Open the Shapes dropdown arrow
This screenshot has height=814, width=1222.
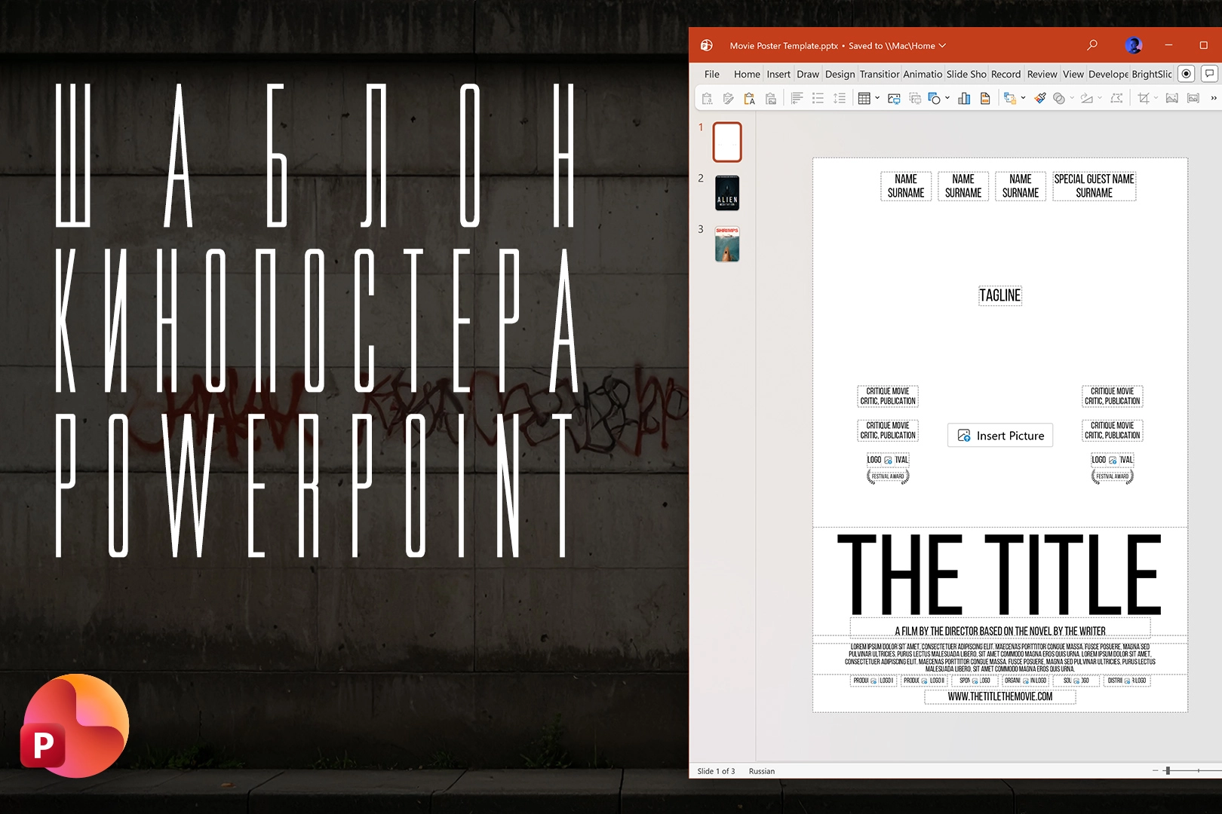pos(947,99)
